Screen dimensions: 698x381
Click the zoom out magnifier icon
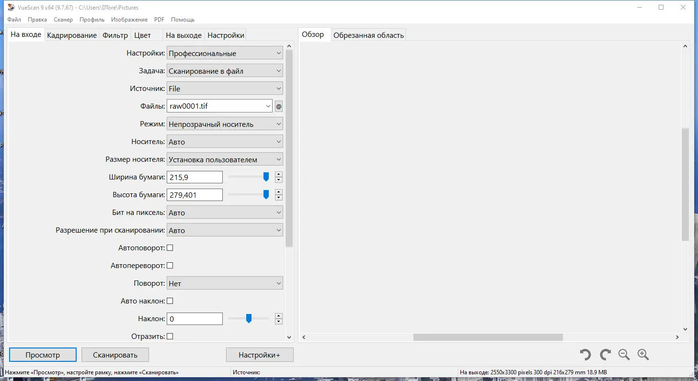click(624, 355)
